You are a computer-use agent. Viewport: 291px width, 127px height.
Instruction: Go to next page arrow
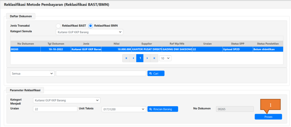pyautogui.click(x=147, y=58)
